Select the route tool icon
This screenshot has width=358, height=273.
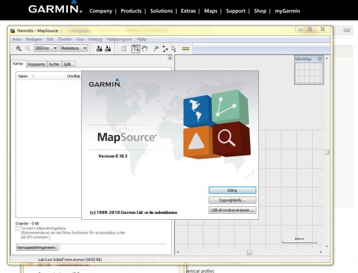(165, 48)
